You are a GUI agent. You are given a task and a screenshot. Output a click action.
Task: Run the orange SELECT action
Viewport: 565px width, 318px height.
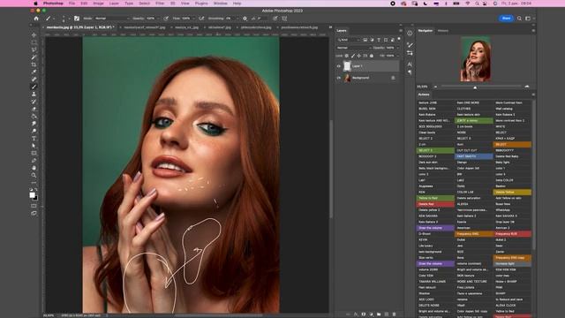click(x=512, y=145)
